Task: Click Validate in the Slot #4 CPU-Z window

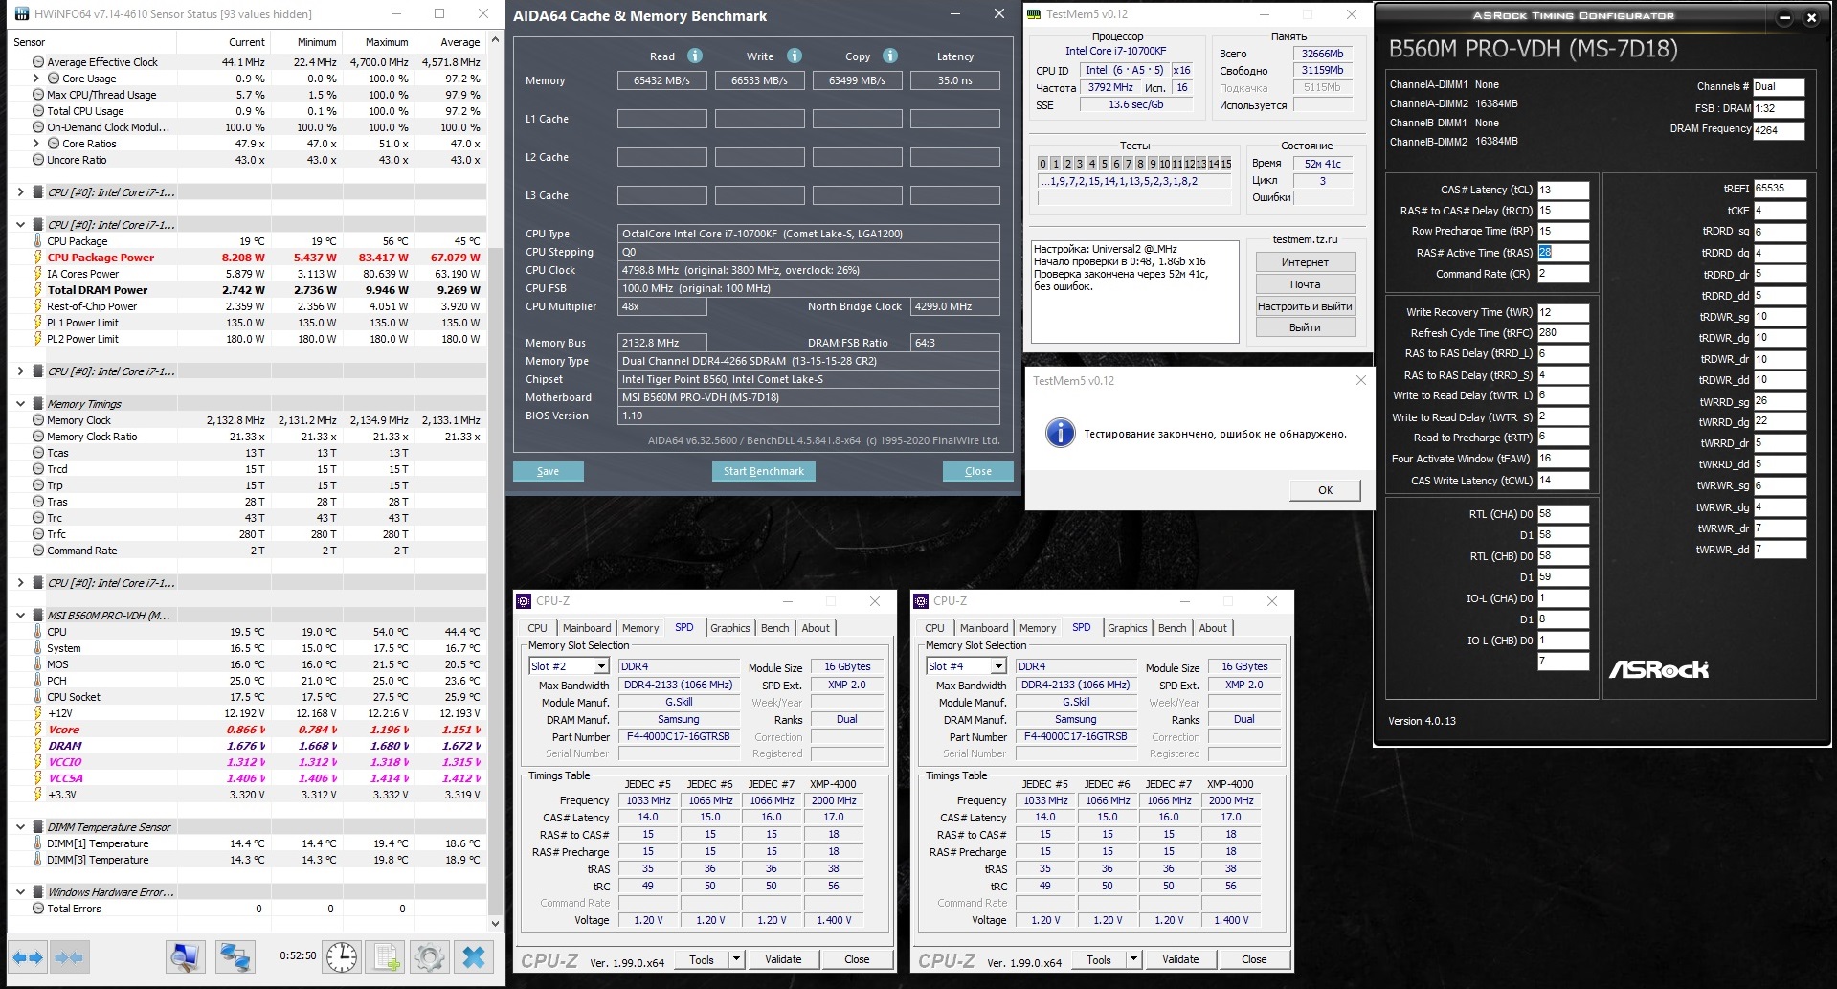Action: (x=1180, y=959)
